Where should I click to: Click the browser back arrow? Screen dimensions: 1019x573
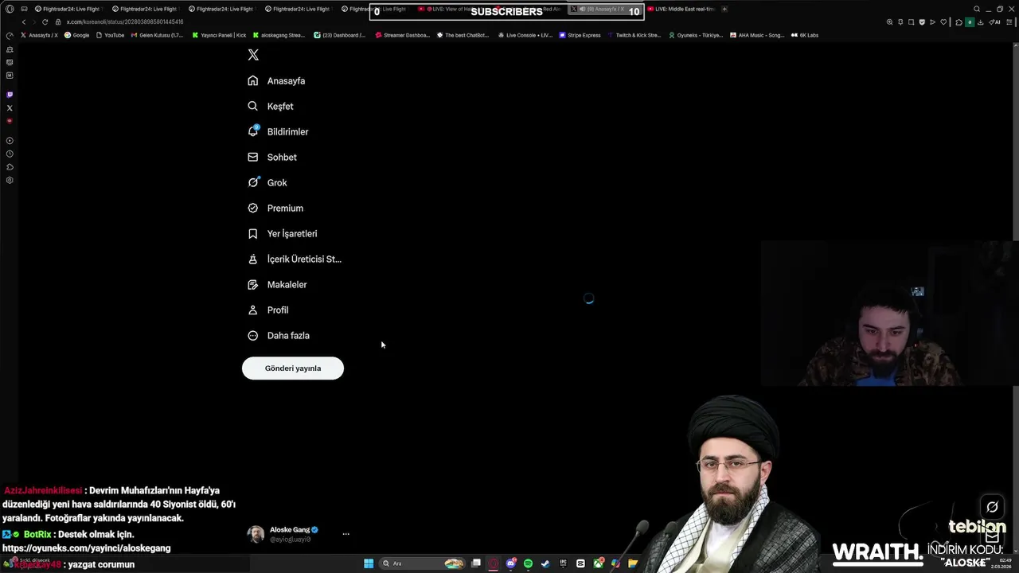tap(23, 22)
